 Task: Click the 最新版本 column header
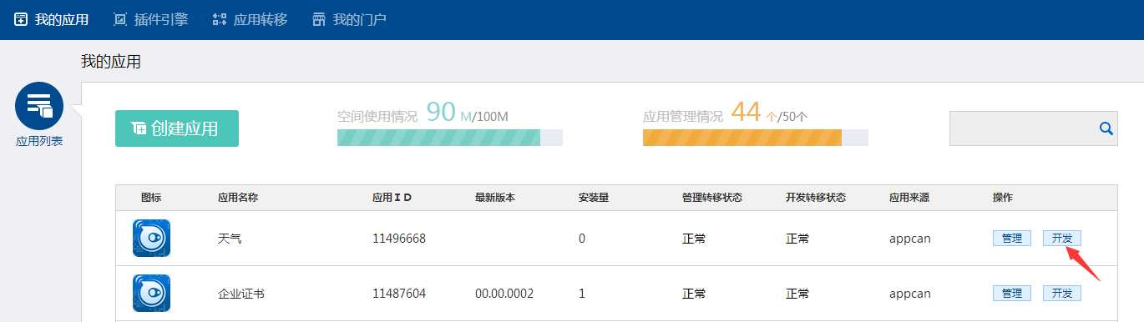point(495,198)
